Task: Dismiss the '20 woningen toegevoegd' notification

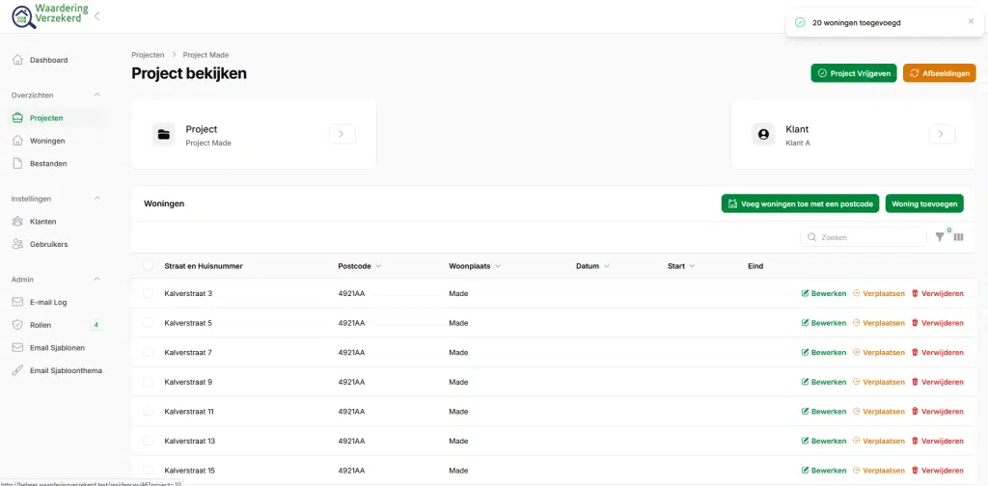Action: (971, 21)
